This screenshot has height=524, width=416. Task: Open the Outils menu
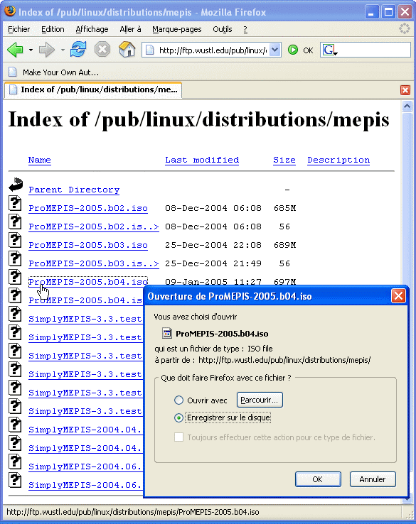click(223, 29)
